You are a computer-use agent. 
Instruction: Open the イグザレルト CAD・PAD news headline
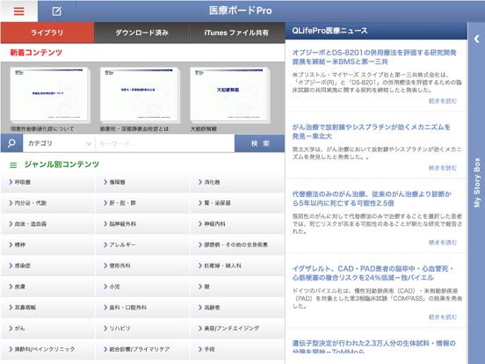click(373, 273)
